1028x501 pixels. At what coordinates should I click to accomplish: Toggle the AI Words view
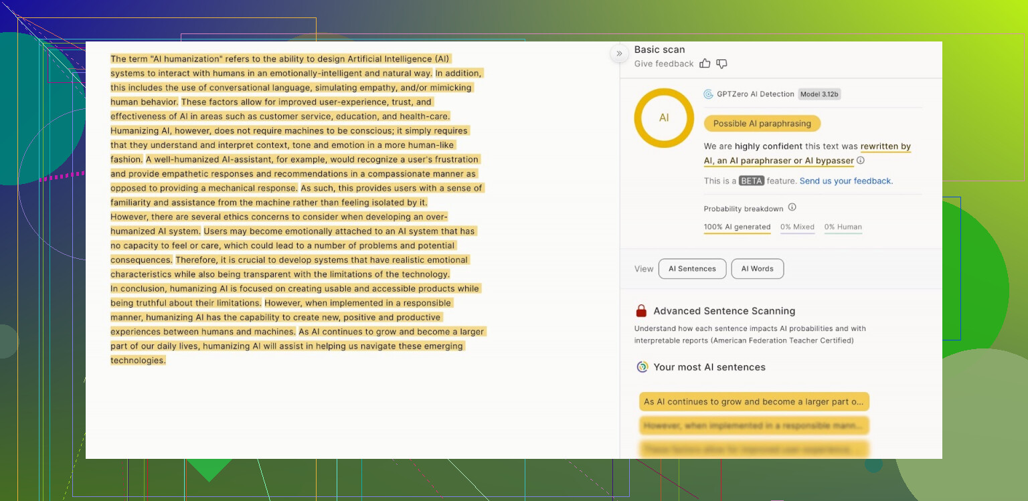(757, 269)
